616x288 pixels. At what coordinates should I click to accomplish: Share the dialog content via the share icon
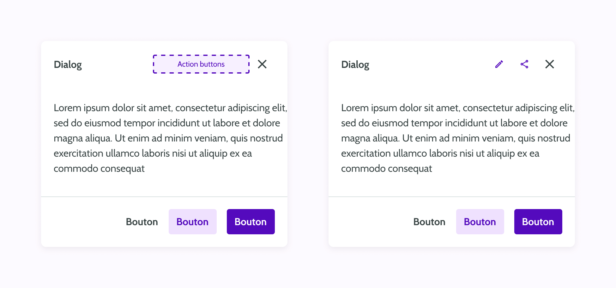tap(524, 64)
